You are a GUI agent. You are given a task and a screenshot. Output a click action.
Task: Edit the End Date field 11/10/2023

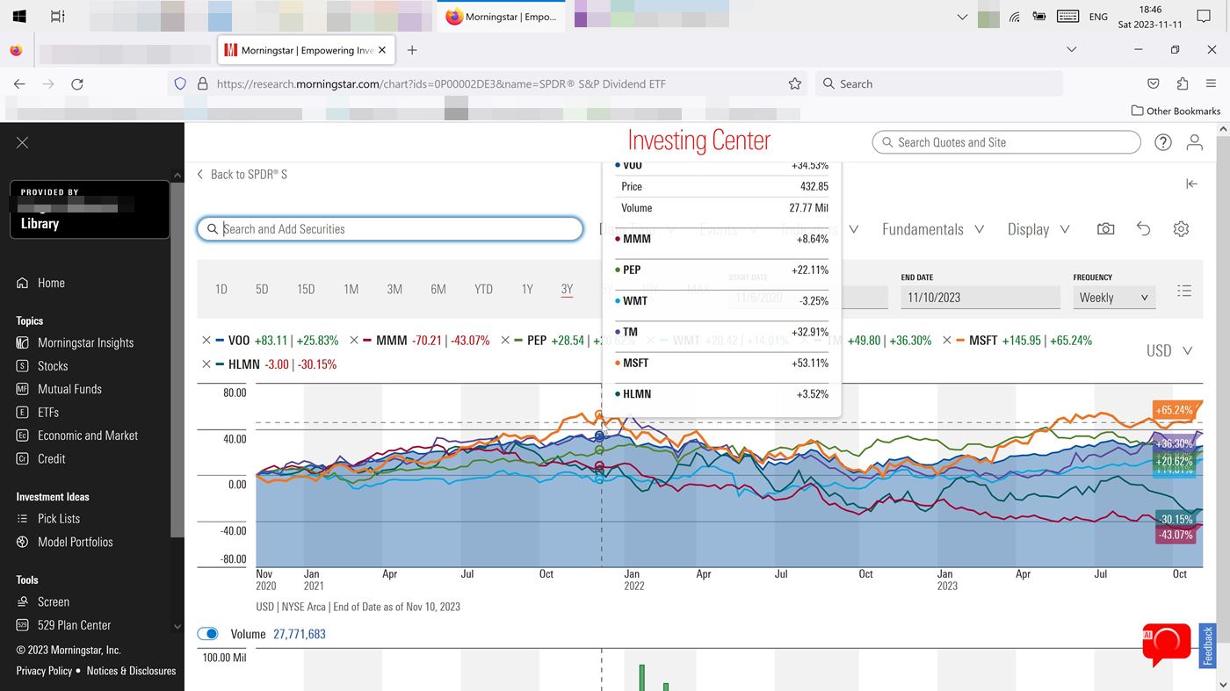click(x=980, y=298)
